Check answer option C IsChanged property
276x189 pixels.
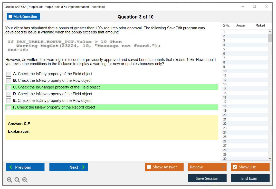click(8, 87)
